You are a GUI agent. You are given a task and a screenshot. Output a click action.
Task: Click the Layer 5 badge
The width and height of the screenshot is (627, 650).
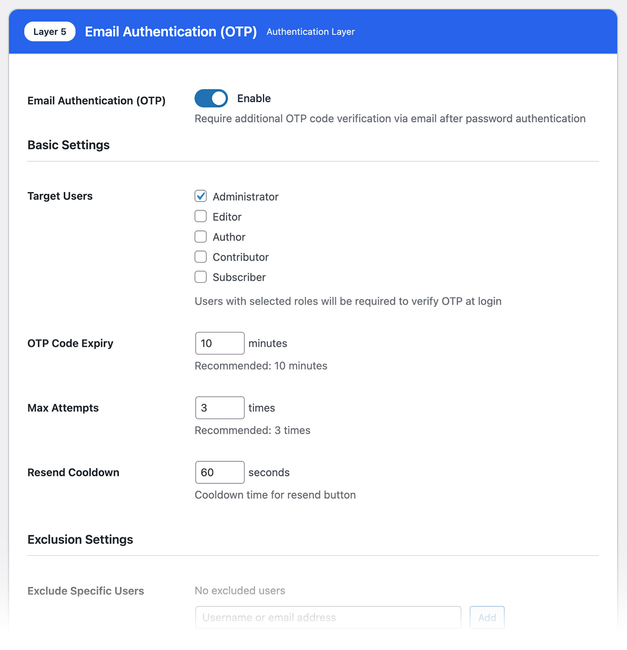click(50, 32)
